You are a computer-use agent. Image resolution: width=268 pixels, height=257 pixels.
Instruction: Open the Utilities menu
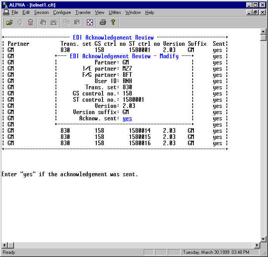[115, 12]
